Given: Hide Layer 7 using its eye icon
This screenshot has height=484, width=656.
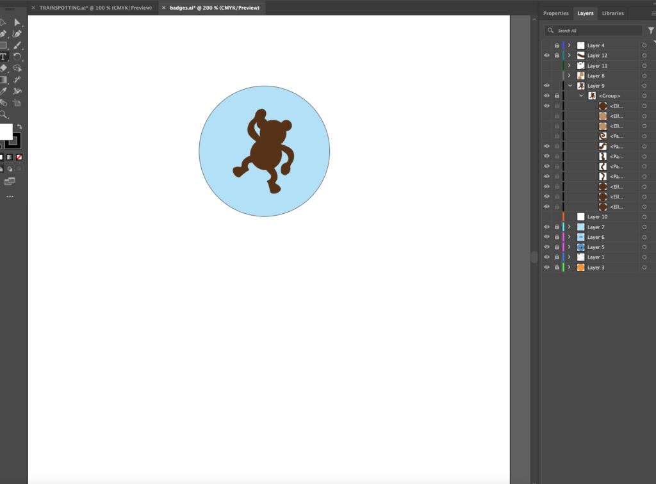Looking at the screenshot, I should coord(547,227).
